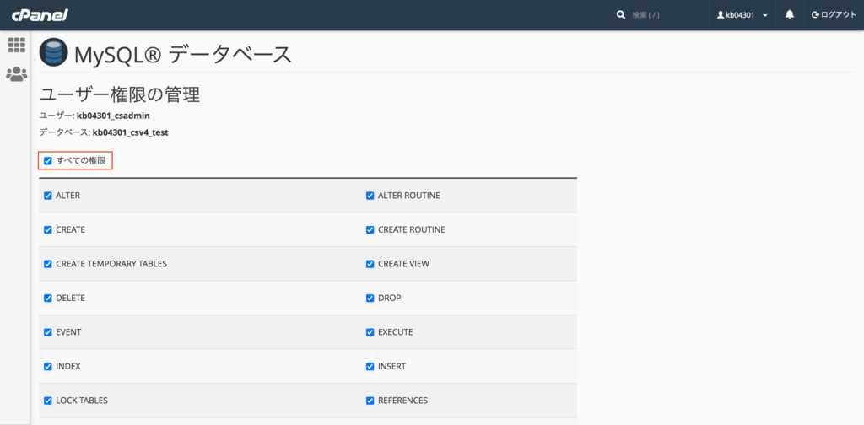The height and width of the screenshot is (425, 864).
Task: Open the kb04301 account dropdown
Action: pos(742,15)
